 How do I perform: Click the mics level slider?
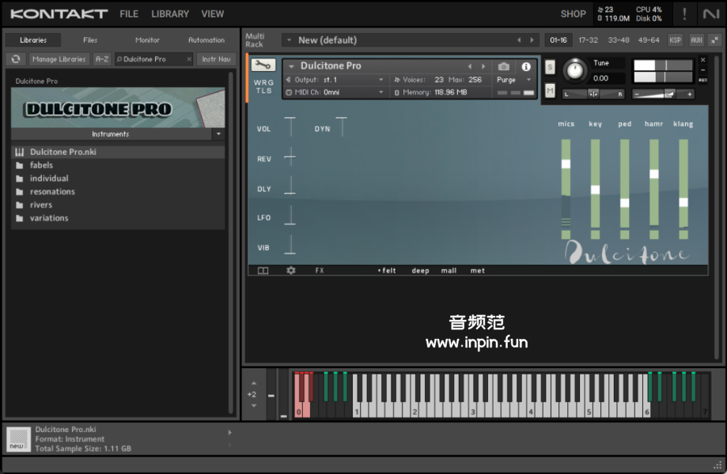coord(566,164)
